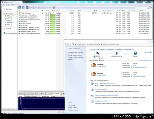Click the Start torrent play icon
Image resolution: width=154 pixels, height=119 pixels.
[x=36, y=7]
